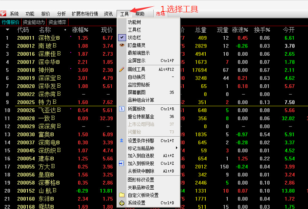
Task: Open the 资讯 menu
Action: click(x=108, y=14)
